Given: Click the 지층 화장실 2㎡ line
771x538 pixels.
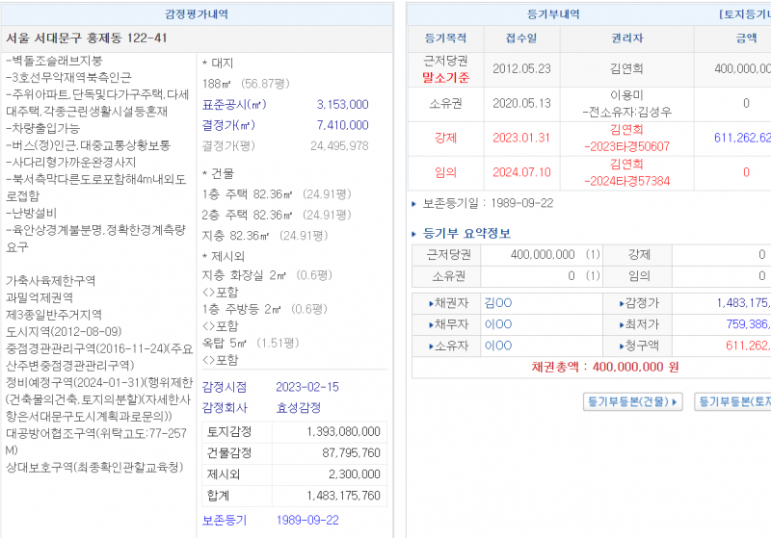Looking at the screenshot, I should tap(268, 275).
